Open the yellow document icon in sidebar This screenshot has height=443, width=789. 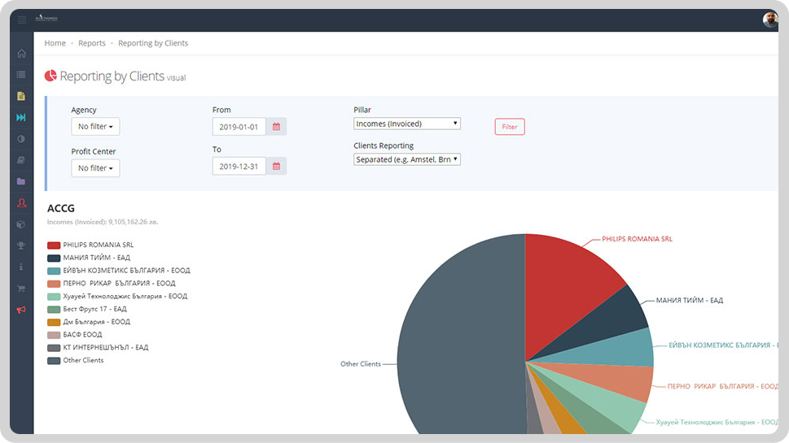21,96
